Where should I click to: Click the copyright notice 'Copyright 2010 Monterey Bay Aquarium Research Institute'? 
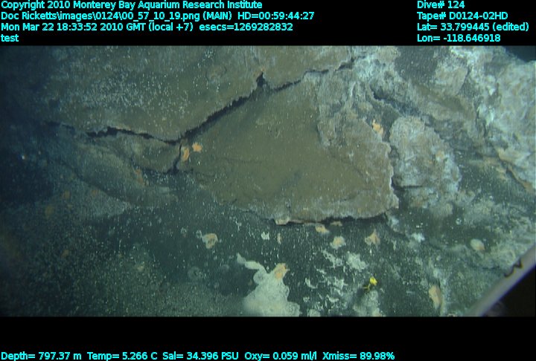pos(132,5)
